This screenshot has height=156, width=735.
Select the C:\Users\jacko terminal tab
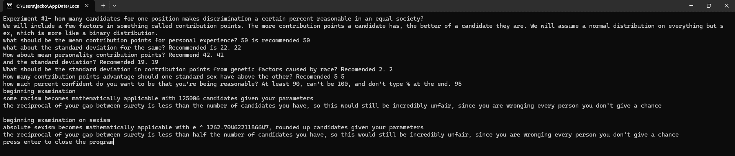(x=47, y=6)
